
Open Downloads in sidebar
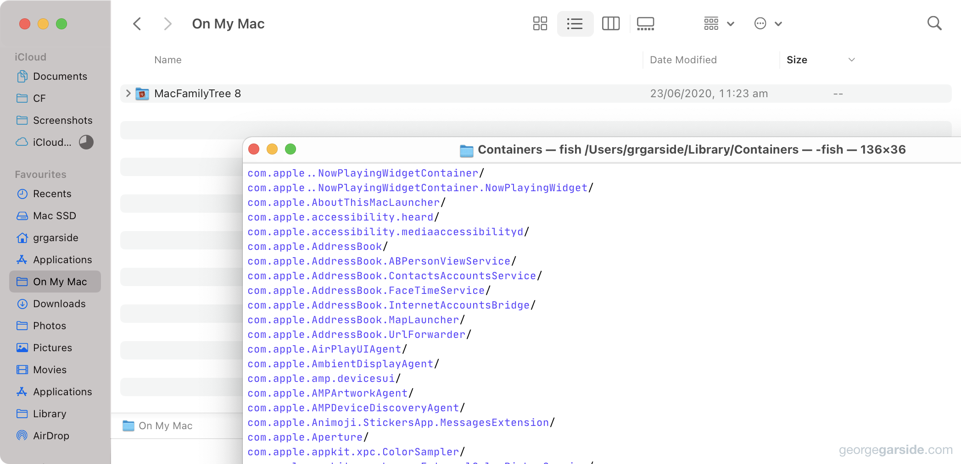[x=55, y=304]
